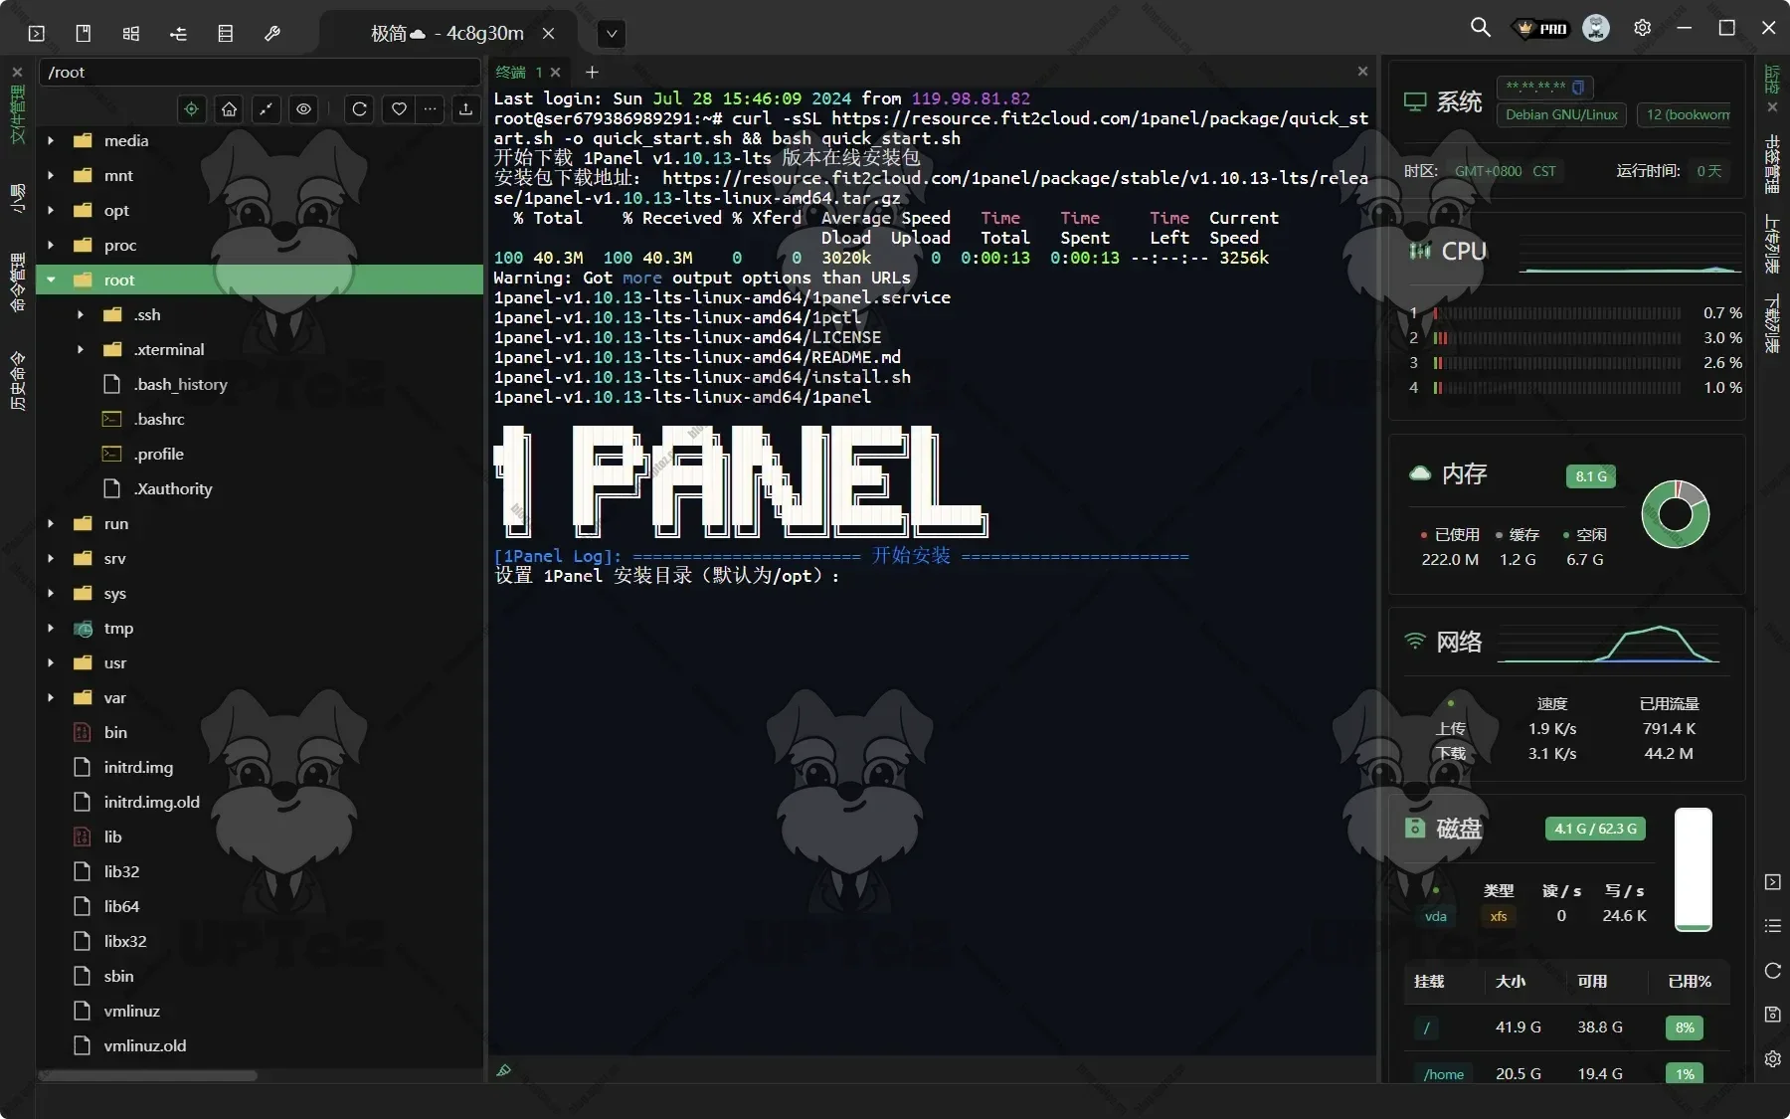Expand the proc folder
The height and width of the screenshot is (1119, 1790).
pos(51,245)
